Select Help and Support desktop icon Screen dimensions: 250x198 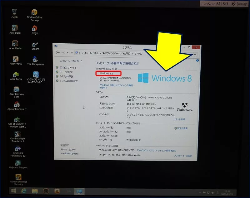18,165
